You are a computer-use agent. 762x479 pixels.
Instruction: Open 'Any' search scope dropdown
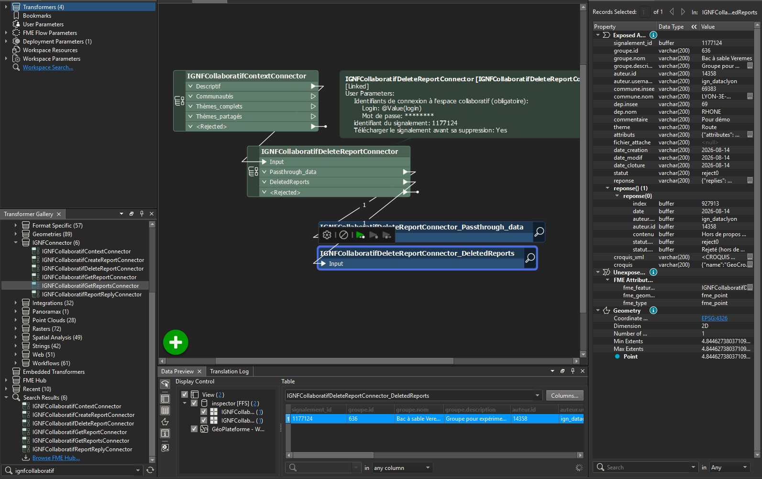tap(730, 467)
